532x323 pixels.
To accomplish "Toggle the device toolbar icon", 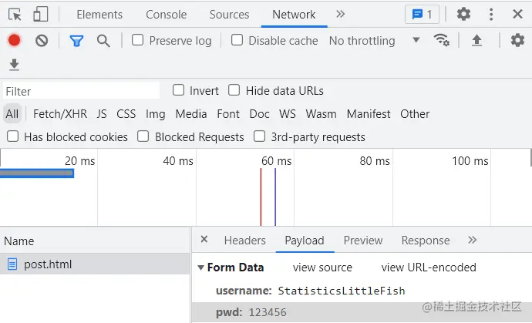I will point(40,14).
